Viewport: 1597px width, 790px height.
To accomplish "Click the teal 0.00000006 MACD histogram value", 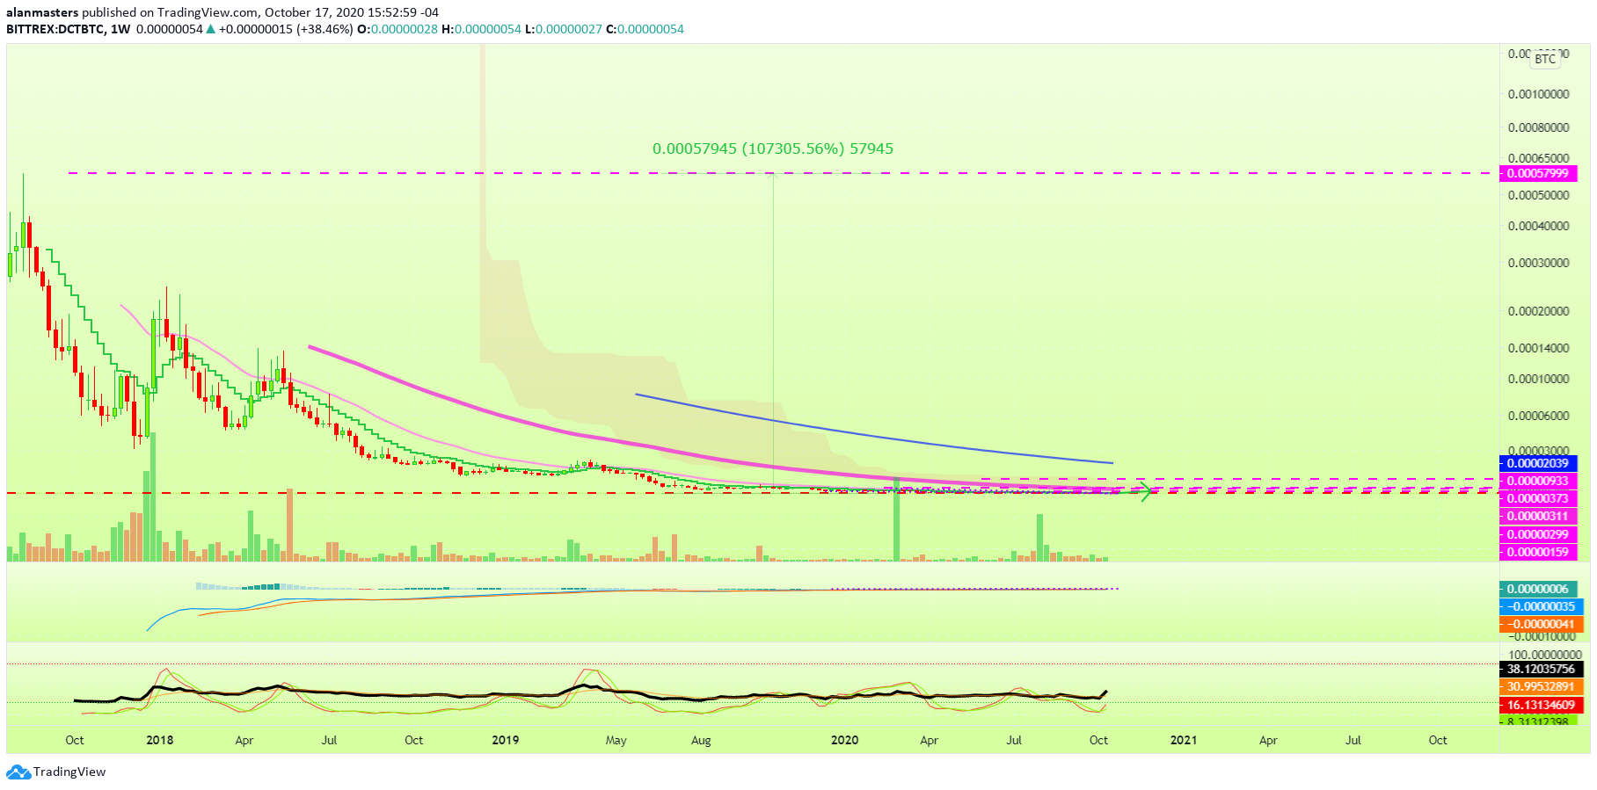I will [x=1538, y=589].
